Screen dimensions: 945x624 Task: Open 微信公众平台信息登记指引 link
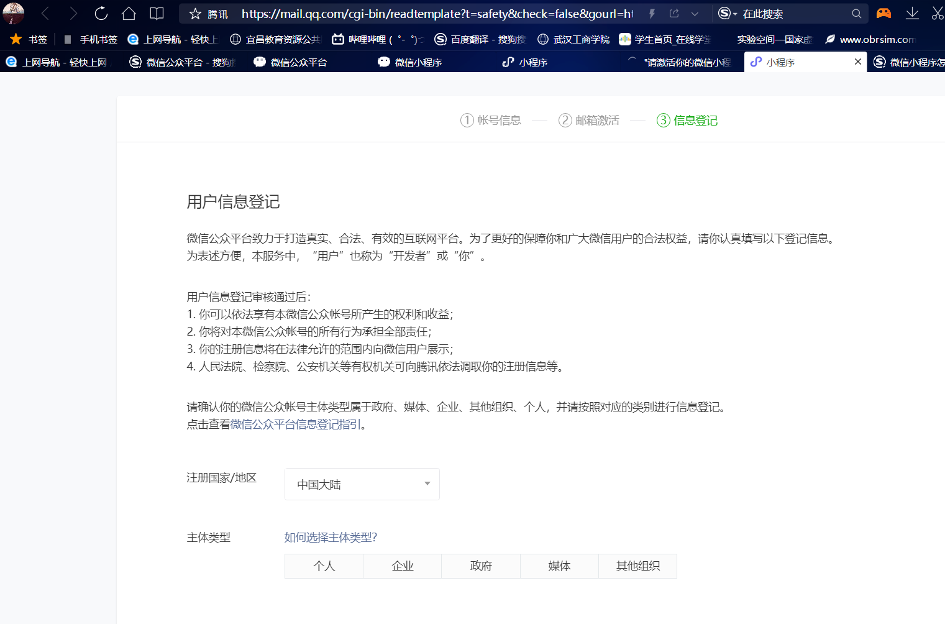pos(296,424)
